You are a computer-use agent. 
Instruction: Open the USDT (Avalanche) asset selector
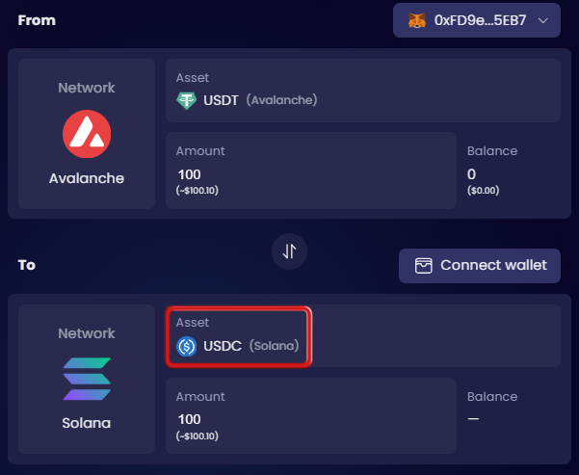click(363, 91)
